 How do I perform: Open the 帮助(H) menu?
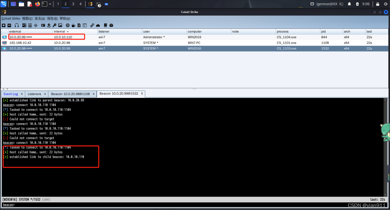[x=65, y=18]
